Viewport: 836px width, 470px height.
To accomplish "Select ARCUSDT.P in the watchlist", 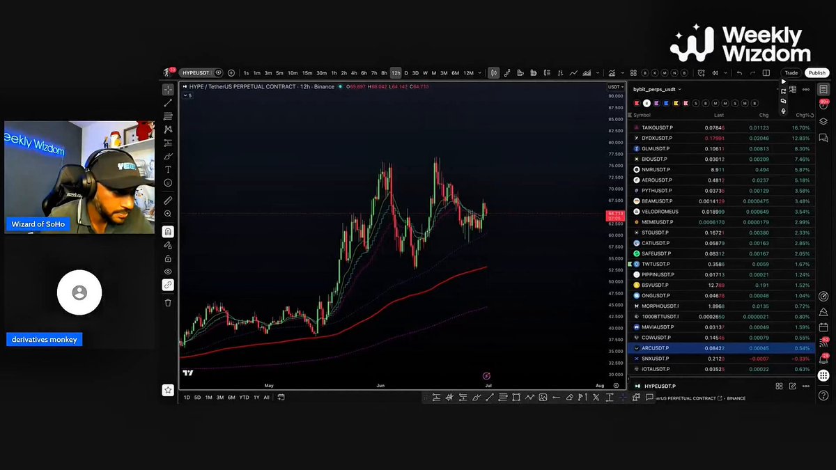I will tap(721, 348).
